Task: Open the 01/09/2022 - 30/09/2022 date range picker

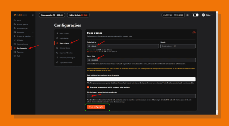Action: point(173,15)
